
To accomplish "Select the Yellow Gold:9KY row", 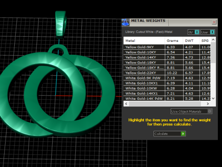I will pos(167,47).
